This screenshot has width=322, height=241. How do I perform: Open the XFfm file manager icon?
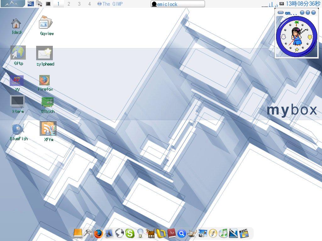48,129
